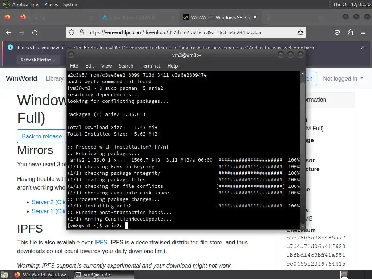The image size is (372, 279).
Task: Open terminal Search menu
Action: click(126, 66)
